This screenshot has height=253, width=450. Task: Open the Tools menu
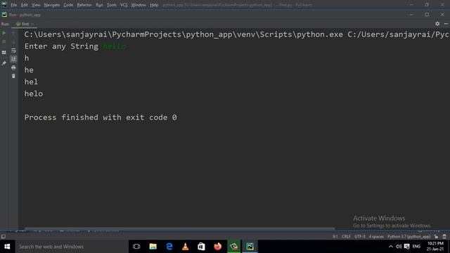pos(112,5)
